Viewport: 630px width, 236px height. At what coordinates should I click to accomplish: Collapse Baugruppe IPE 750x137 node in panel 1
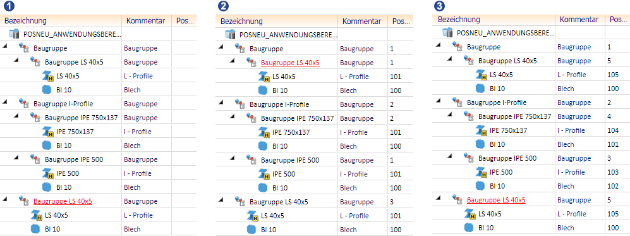point(16,115)
